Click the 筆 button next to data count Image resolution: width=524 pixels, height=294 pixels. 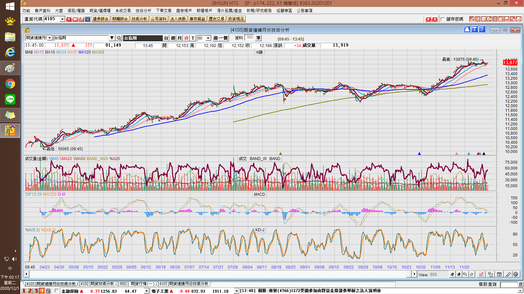(258, 38)
